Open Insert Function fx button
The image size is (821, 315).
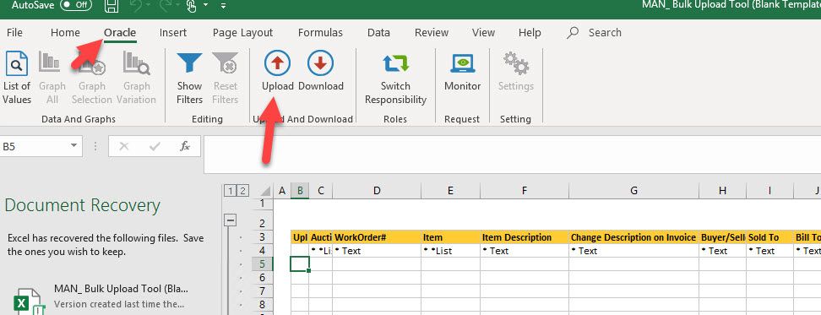point(184,146)
